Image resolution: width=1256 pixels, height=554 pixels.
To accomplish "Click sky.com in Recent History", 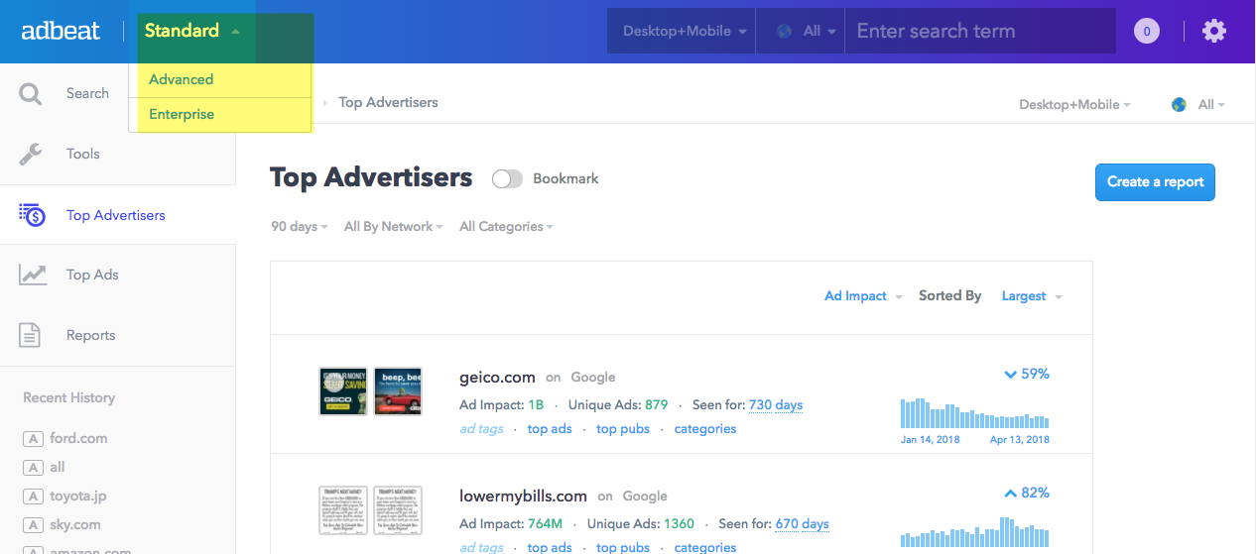I will 75,524.
